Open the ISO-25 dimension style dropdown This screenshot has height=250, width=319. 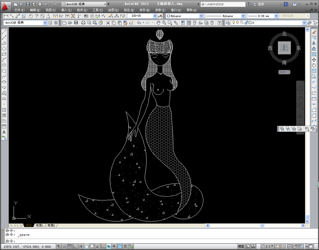(155, 16)
